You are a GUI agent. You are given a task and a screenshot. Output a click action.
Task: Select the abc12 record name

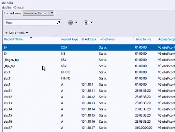pyautogui.click(x=8, y=97)
